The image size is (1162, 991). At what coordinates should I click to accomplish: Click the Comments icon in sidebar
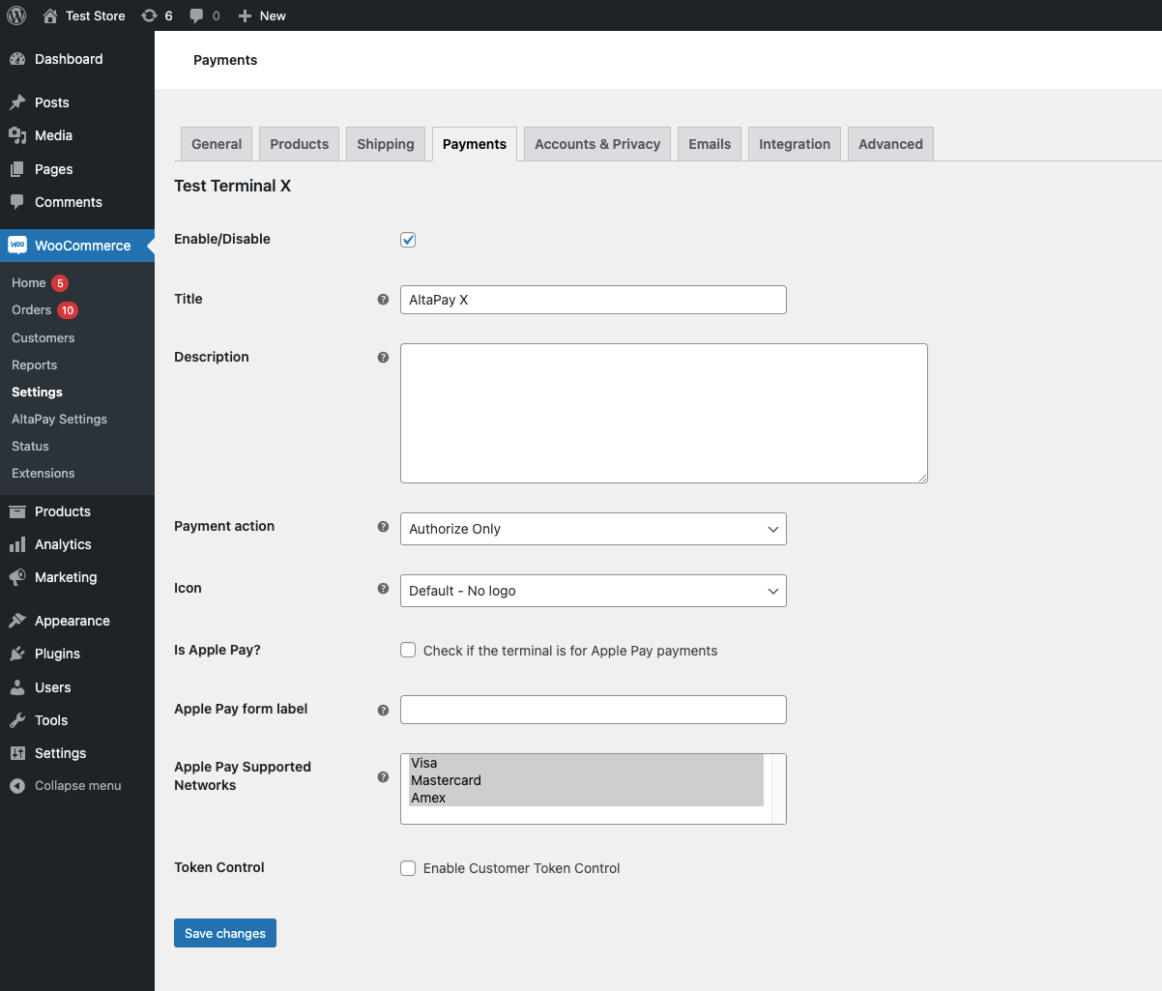coord(17,202)
